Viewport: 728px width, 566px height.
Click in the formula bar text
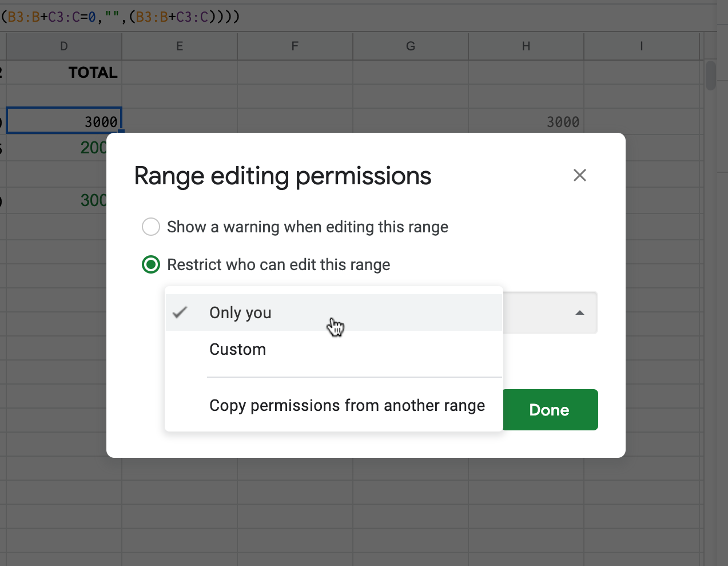[120, 17]
